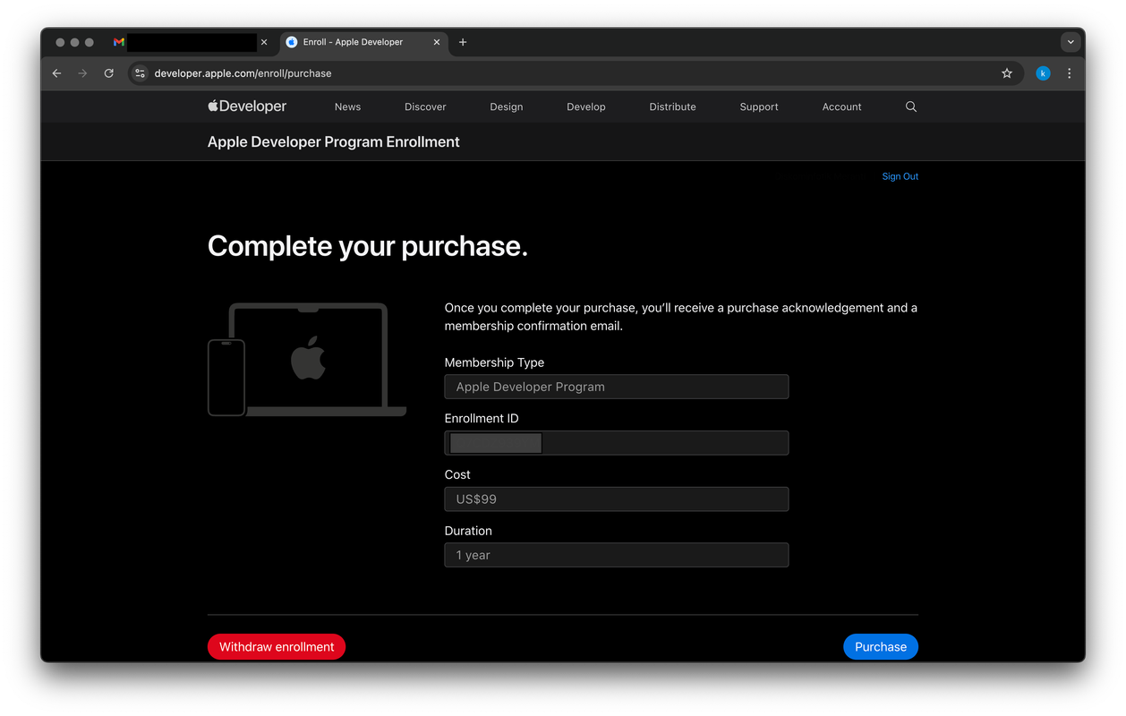Viewport: 1126px width, 716px height.
Task: Click the Withdraw enrollment button
Action: 277,646
